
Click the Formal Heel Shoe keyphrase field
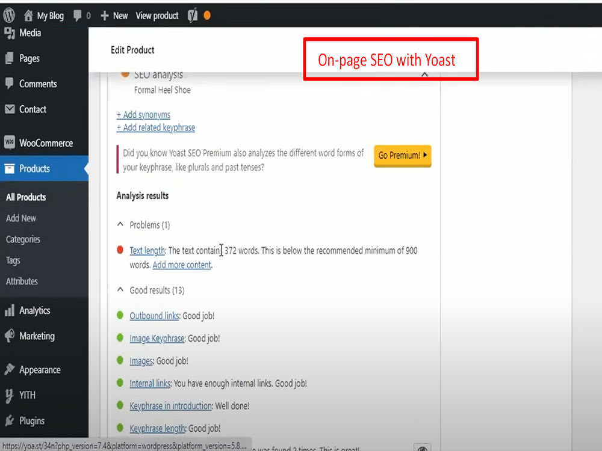tap(163, 90)
